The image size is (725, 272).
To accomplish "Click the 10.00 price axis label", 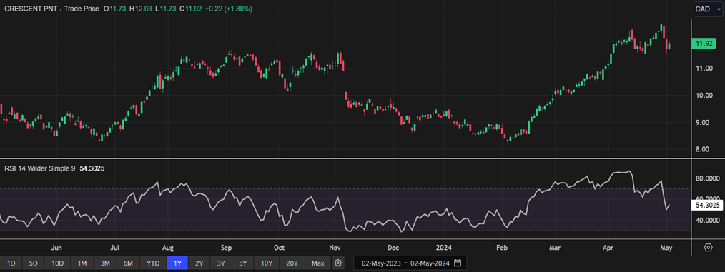I will 704,96.
